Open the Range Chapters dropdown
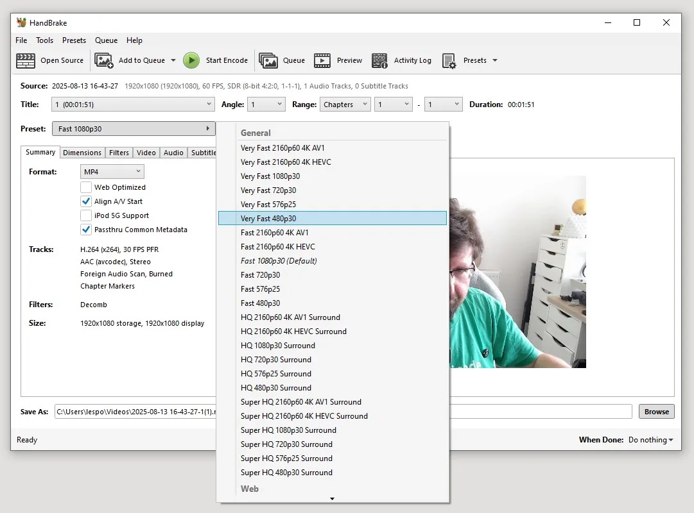Image resolution: width=694 pixels, height=513 pixels. [345, 105]
